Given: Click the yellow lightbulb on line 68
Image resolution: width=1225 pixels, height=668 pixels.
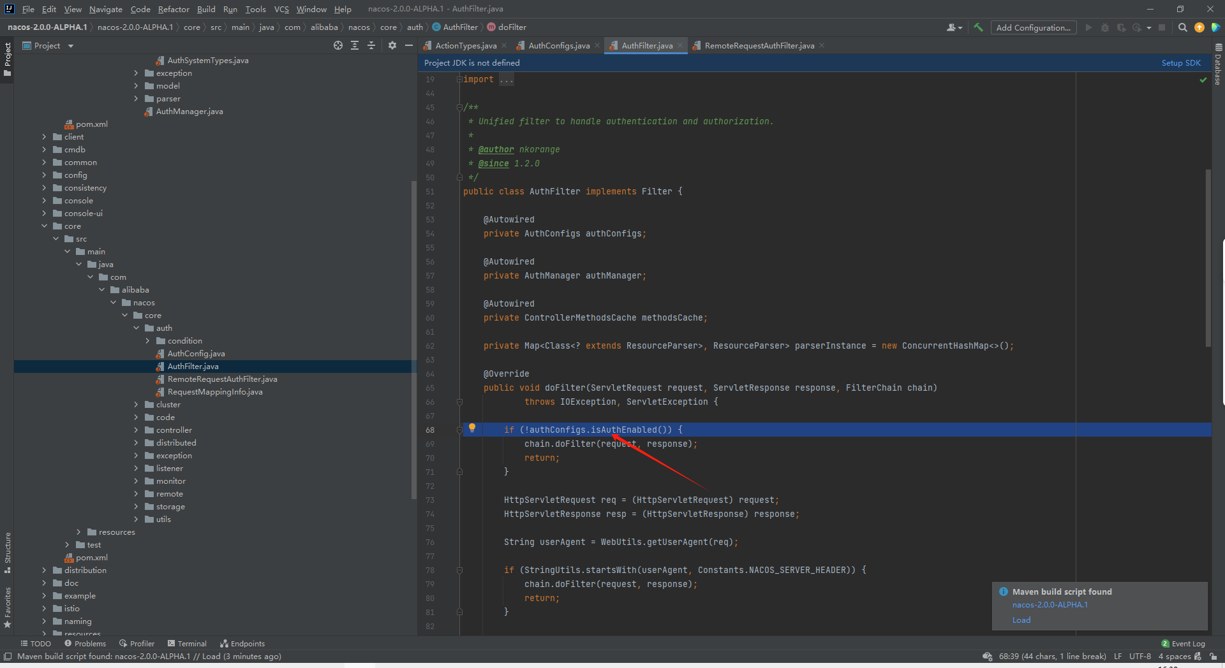Looking at the screenshot, I should click(472, 428).
